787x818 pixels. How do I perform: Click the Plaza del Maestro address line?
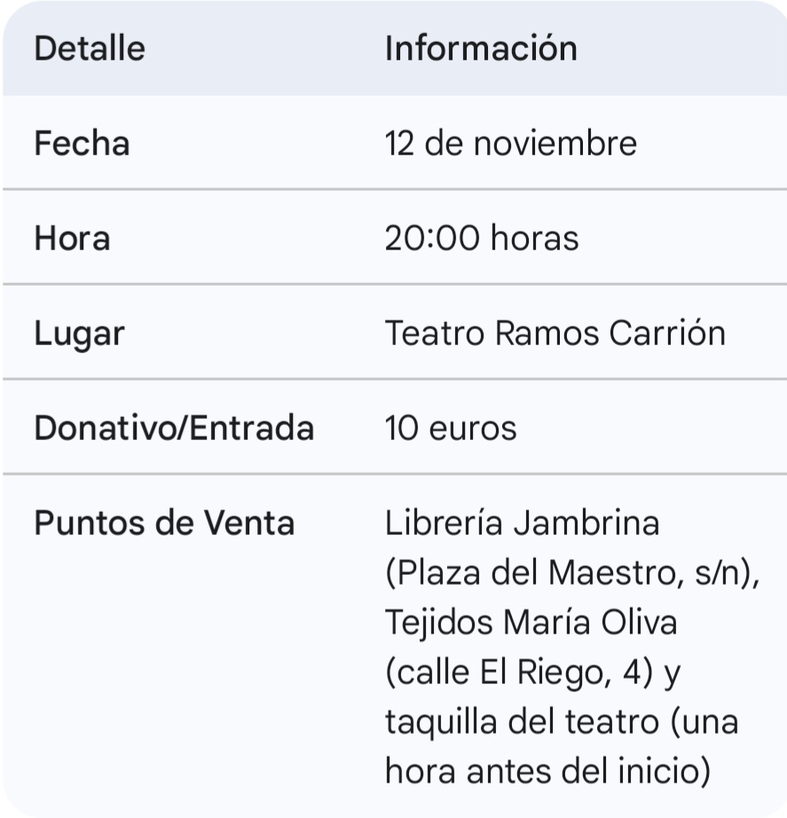573,573
